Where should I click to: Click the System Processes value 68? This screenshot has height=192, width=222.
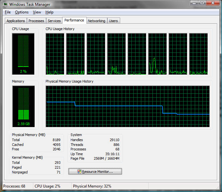[117, 149]
